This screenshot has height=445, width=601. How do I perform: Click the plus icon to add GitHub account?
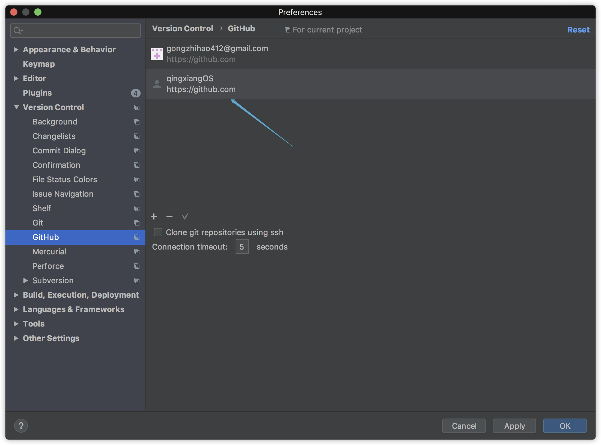click(154, 216)
